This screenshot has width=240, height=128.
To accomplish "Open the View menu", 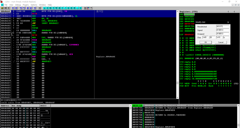I will click(11, 5).
